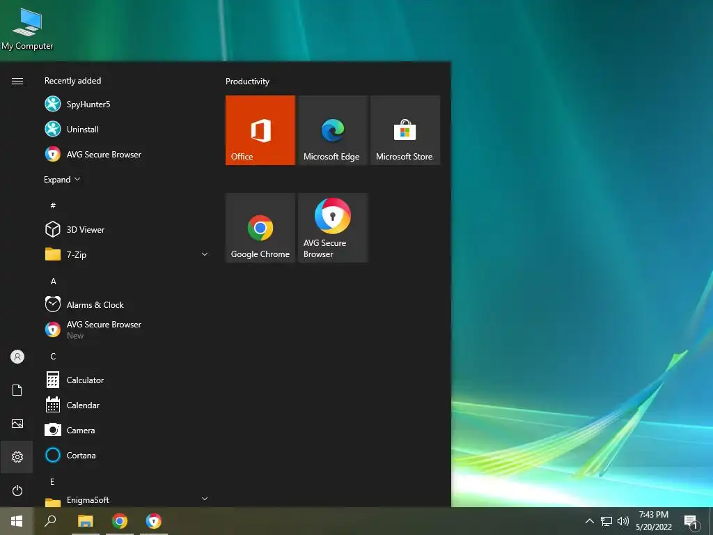Open network status tray icon

(x=606, y=521)
